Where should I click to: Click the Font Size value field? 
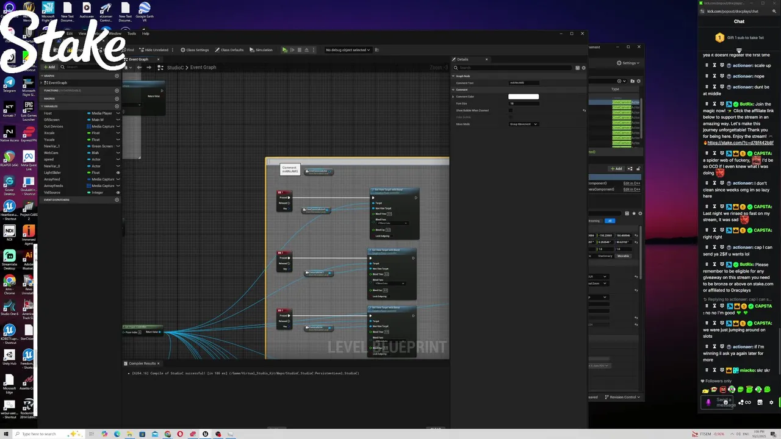tap(524, 104)
